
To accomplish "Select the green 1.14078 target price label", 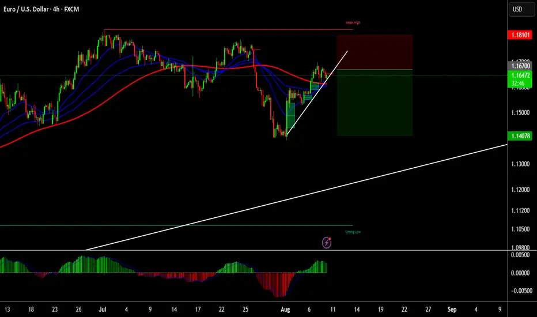I will [520, 136].
